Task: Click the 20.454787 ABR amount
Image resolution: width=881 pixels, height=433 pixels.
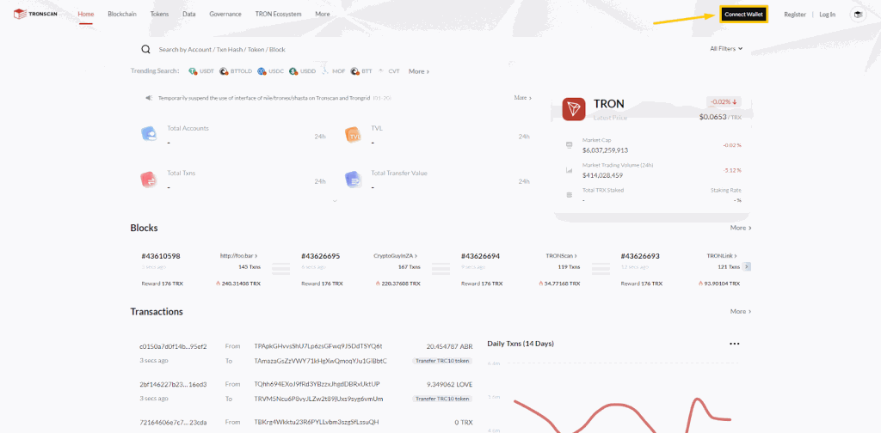Action: pyautogui.click(x=449, y=346)
